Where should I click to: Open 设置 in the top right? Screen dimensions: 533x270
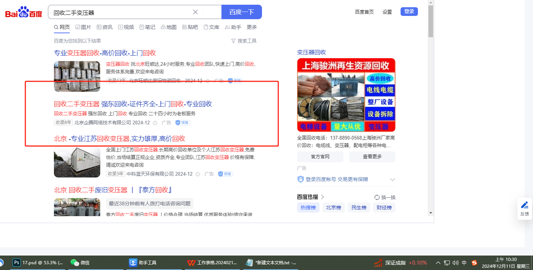[387, 12]
